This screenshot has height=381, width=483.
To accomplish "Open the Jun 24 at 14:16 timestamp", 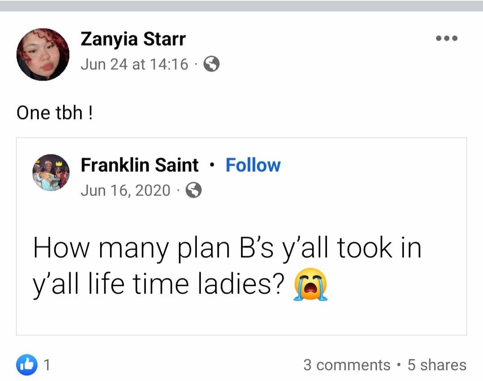I will (x=134, y=65).
